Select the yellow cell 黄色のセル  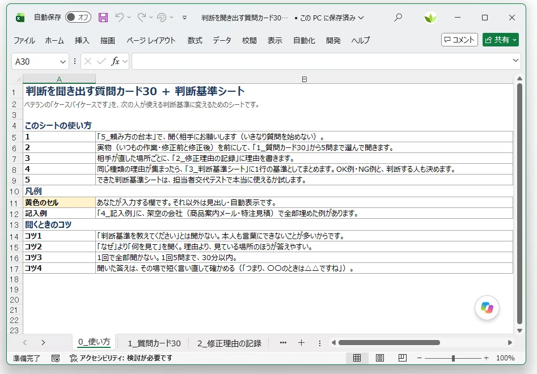[x=59, y=202]
